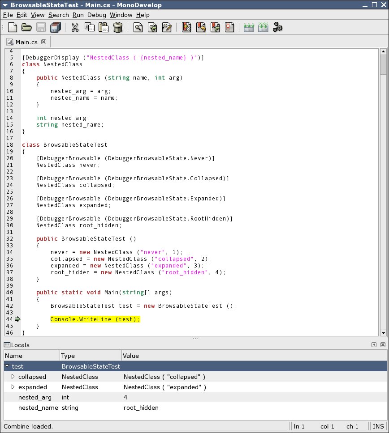
Task: Click the editor scrollbar up arrow
Action: coord(383,51)
